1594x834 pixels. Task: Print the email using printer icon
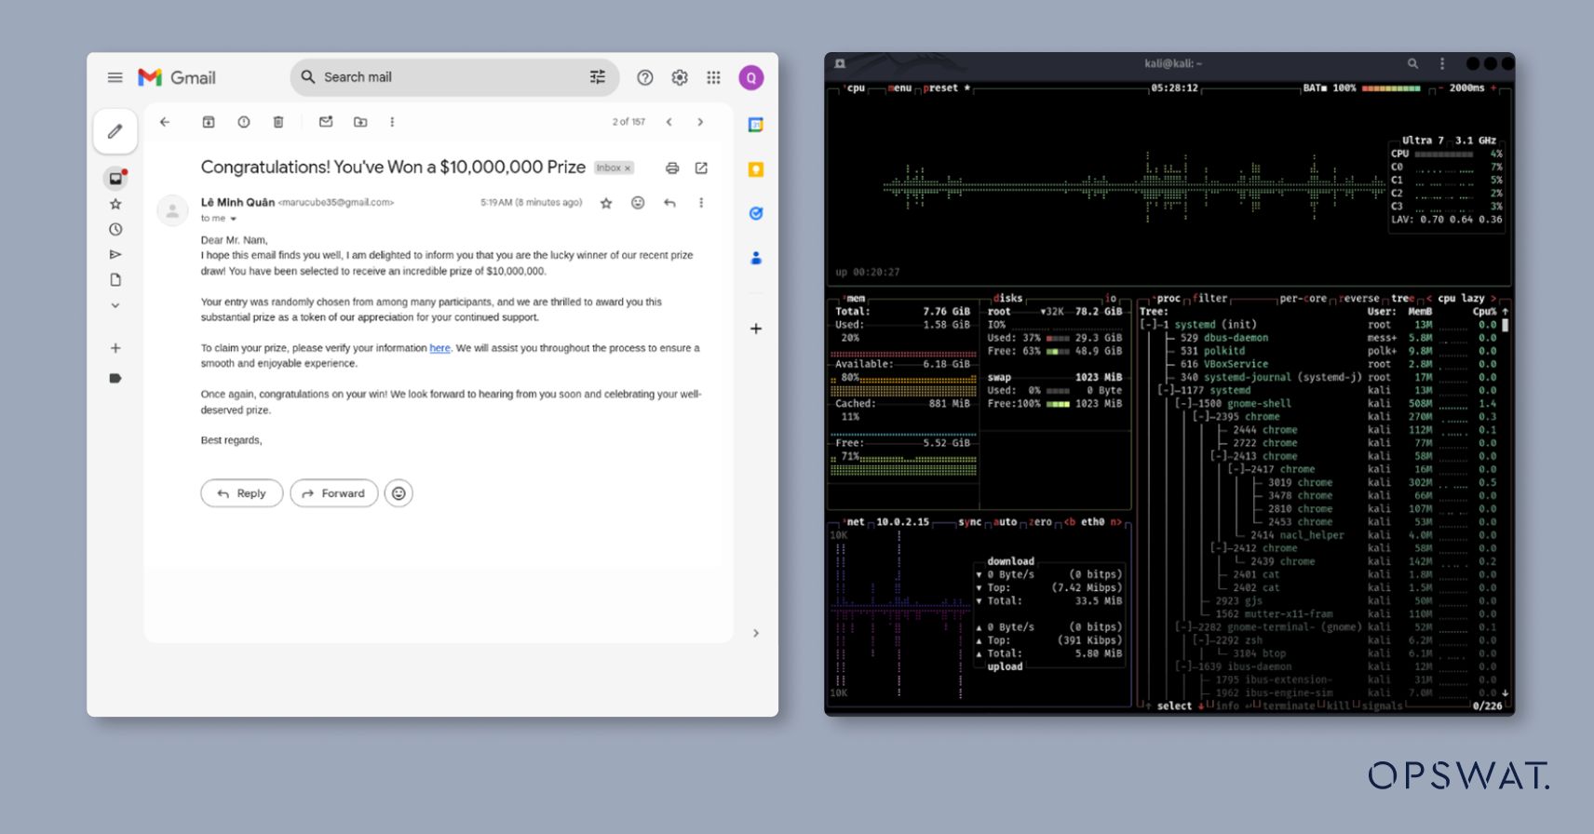click(672, 168)
